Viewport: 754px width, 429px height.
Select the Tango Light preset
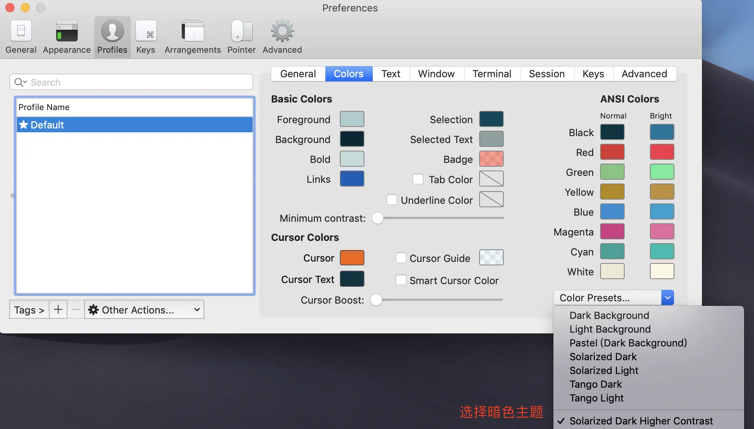pyautogui.click(x=596, y=398)
